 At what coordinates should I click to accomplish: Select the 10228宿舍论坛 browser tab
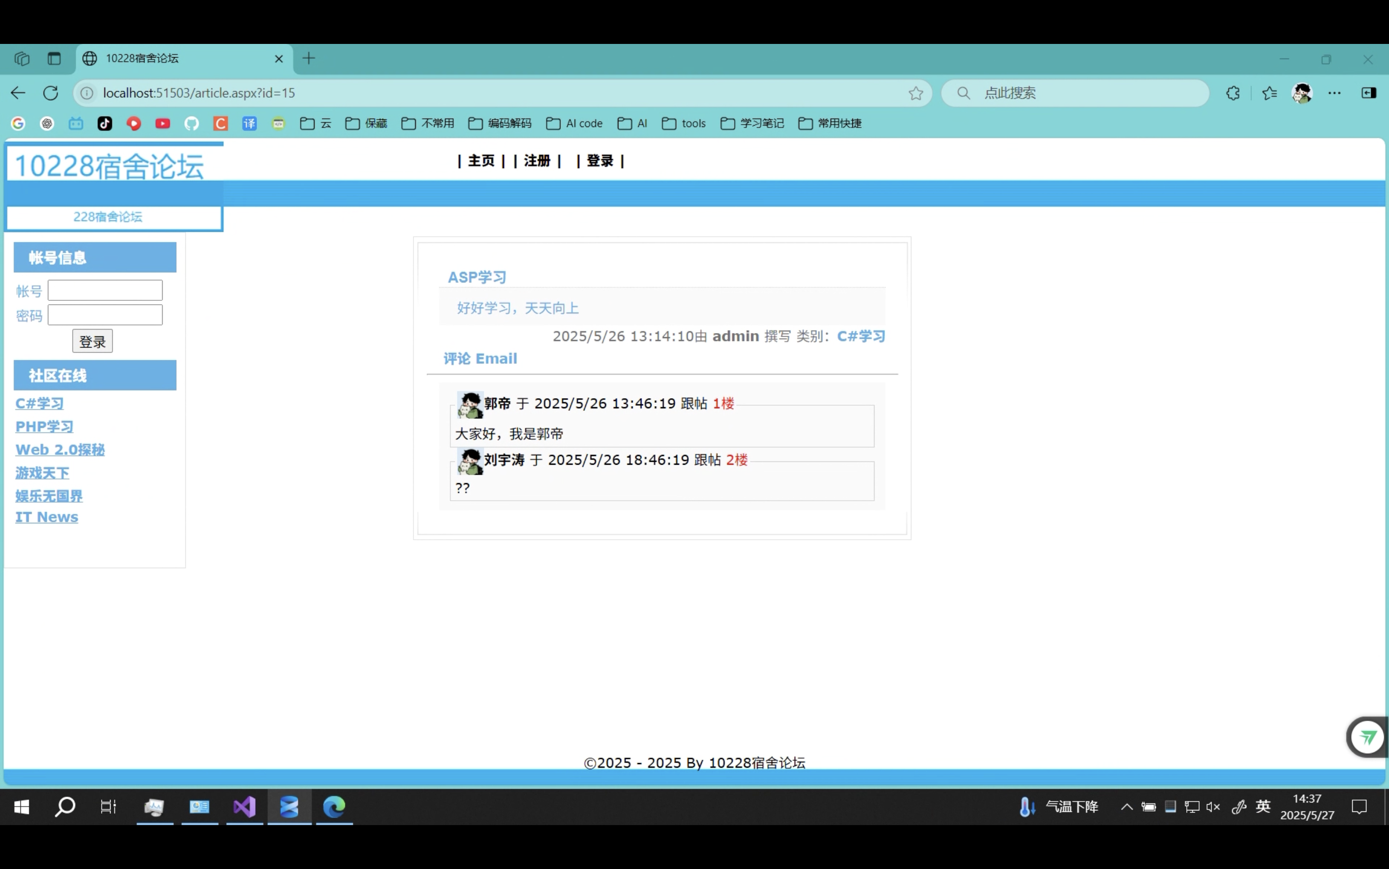184,59
